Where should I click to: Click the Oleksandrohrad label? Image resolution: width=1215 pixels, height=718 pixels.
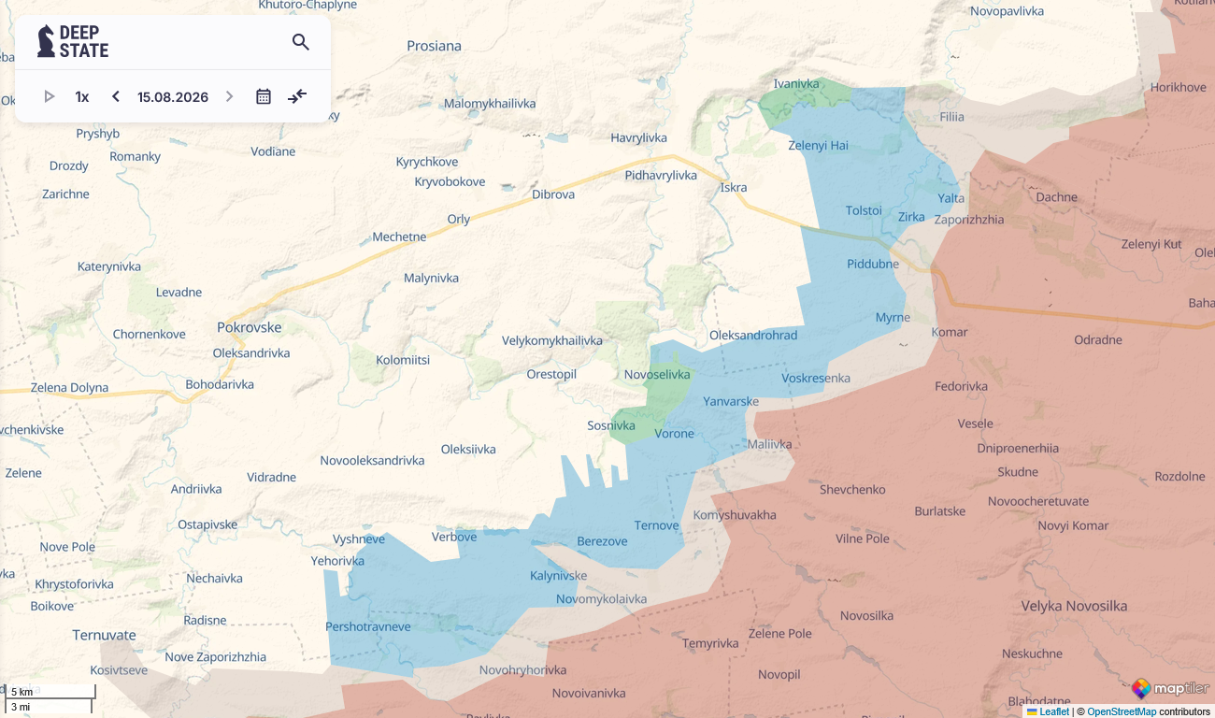pyautogui.click(x=753, y=335)
